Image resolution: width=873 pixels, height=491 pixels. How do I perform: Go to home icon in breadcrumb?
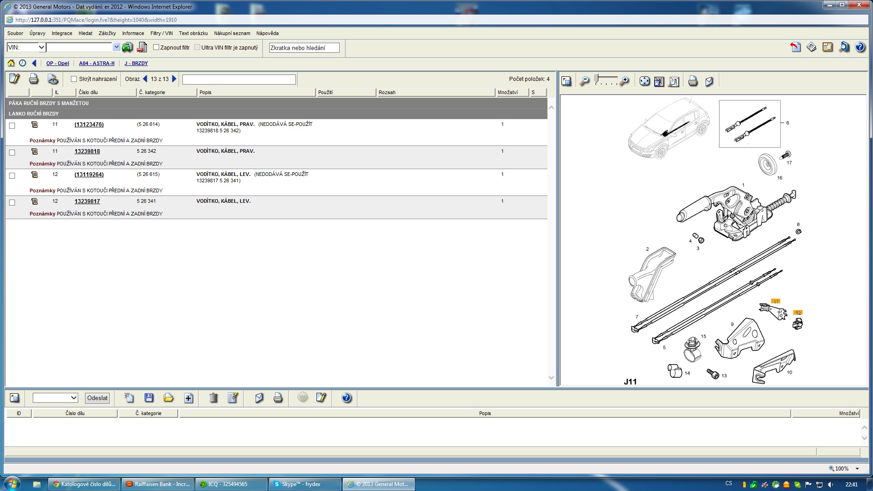click(11, 63)
